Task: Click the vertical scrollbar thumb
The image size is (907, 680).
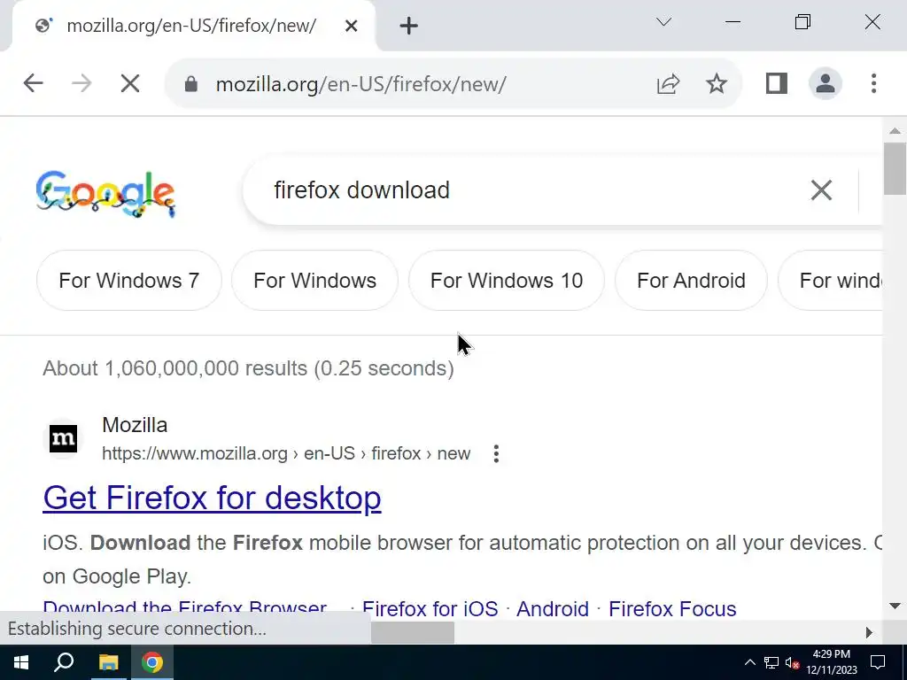Action: (895, 168)
